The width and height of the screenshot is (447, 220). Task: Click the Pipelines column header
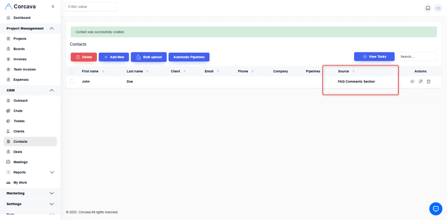313,71
